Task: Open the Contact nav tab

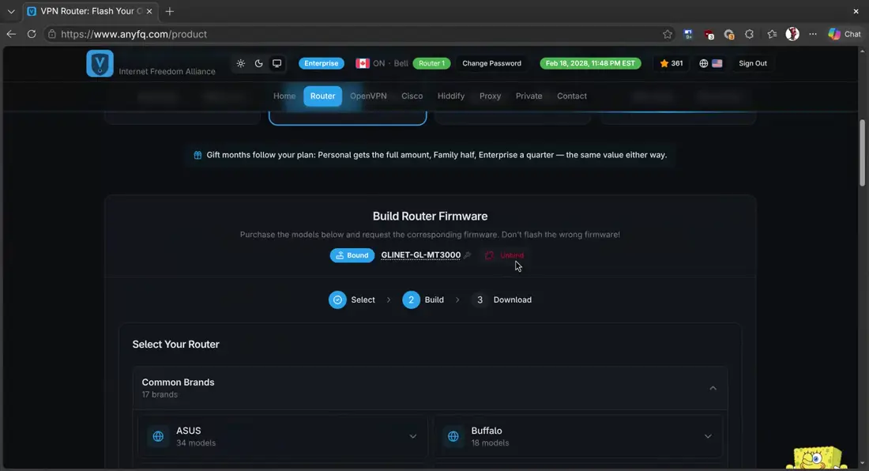Action: coord(571,96)
